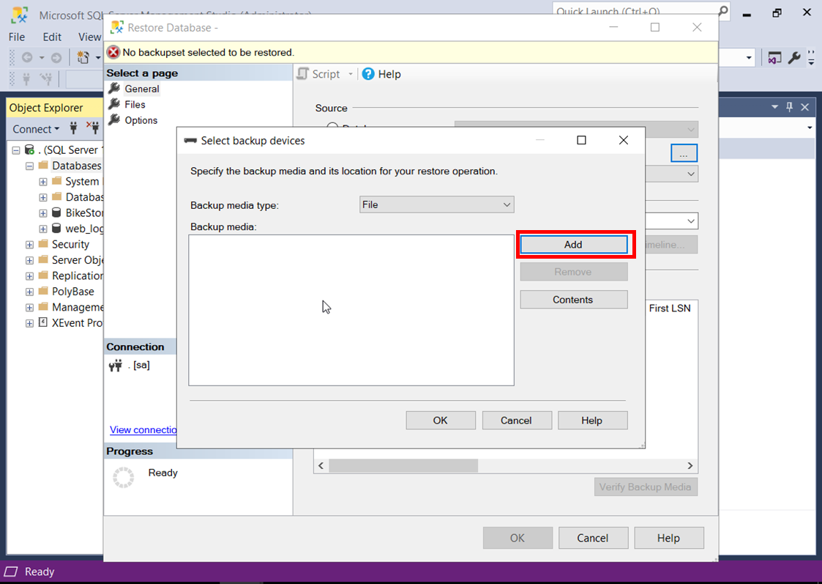Click the BikeStores database cylinder icon
The image size is (822, 584).
tap(56, 212)
